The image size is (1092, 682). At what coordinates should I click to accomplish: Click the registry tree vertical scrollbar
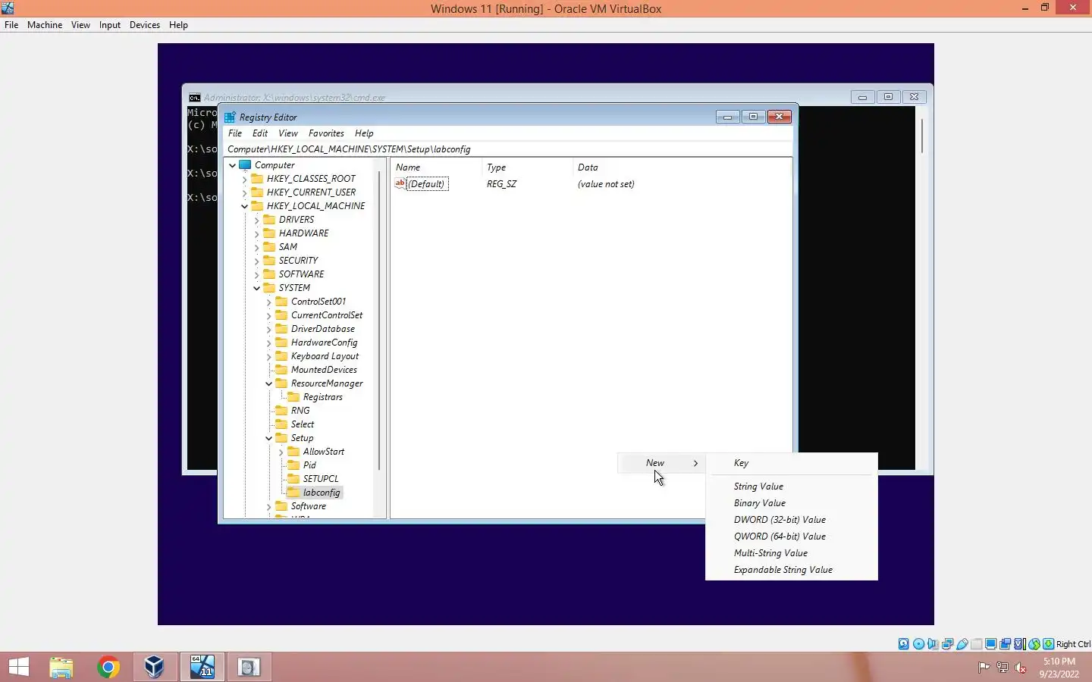pos(379,320)
